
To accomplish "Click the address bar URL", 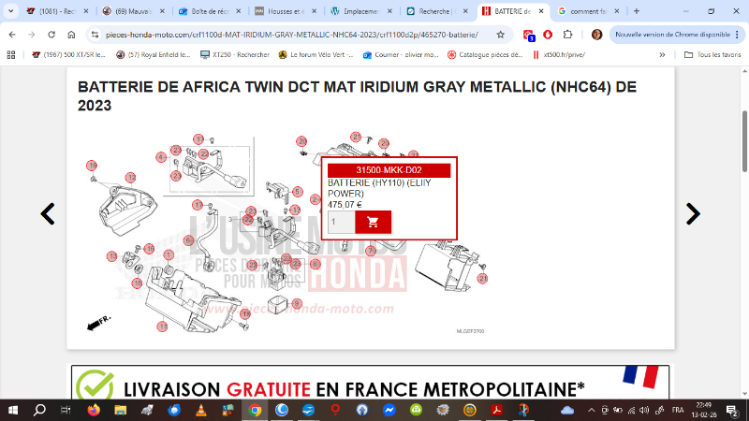I will pos(292,35).
